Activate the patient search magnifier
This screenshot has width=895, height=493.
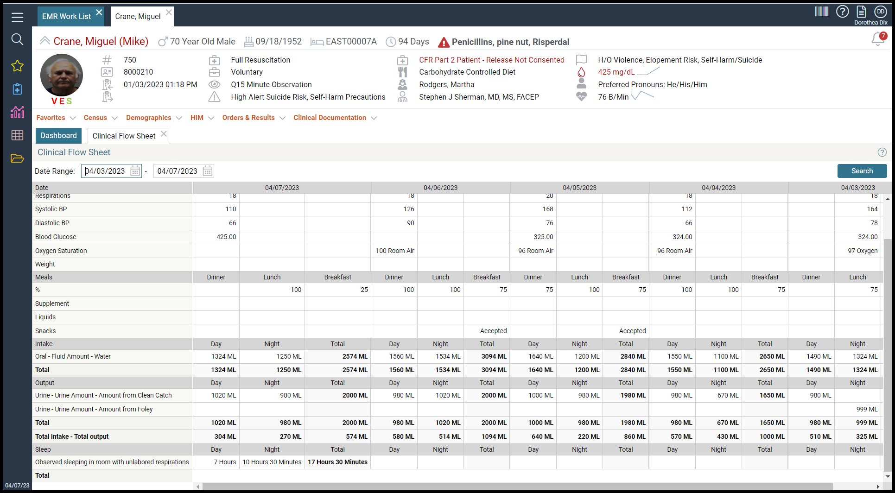(x=17, y=39)
